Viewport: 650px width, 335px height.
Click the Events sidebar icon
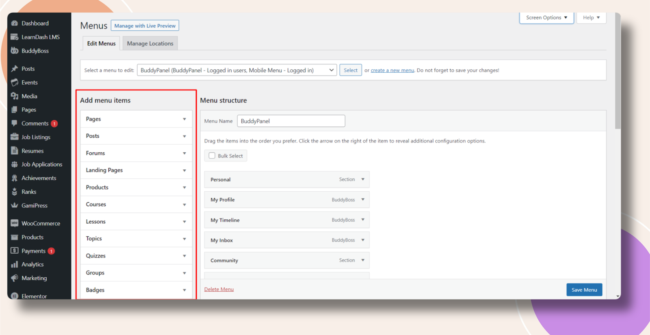coord(15,82)
